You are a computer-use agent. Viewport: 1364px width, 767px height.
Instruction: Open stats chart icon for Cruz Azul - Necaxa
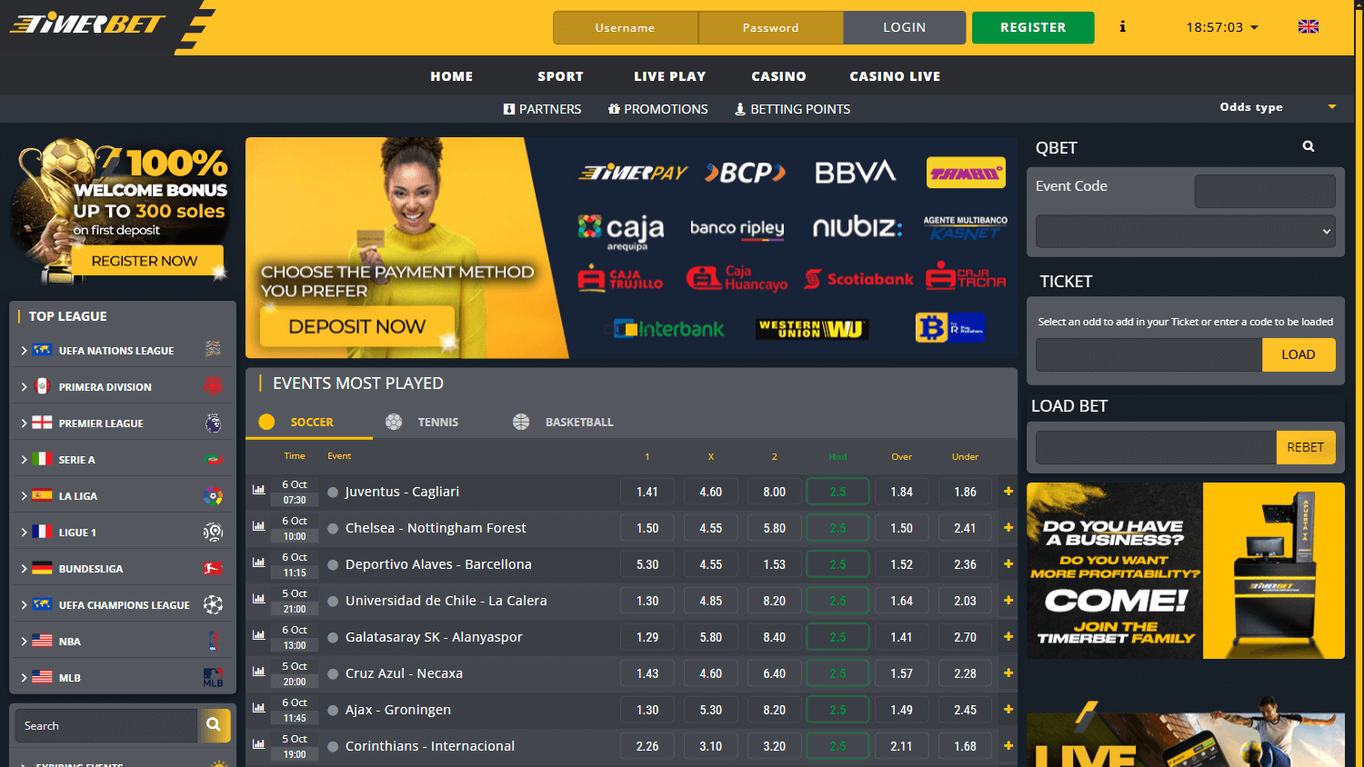(x=259, y=672)
